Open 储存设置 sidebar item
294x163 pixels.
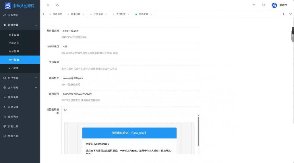[20, 97]
